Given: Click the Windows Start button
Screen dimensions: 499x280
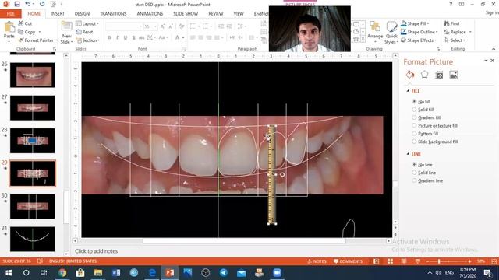Looking at the screenshot, I should tap(9, 273).
